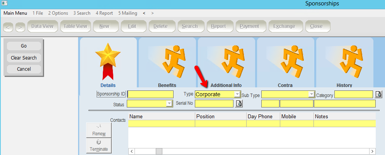Click the lookup icon beside Category field
The image size is (385, 155).
tap(379, 94)
